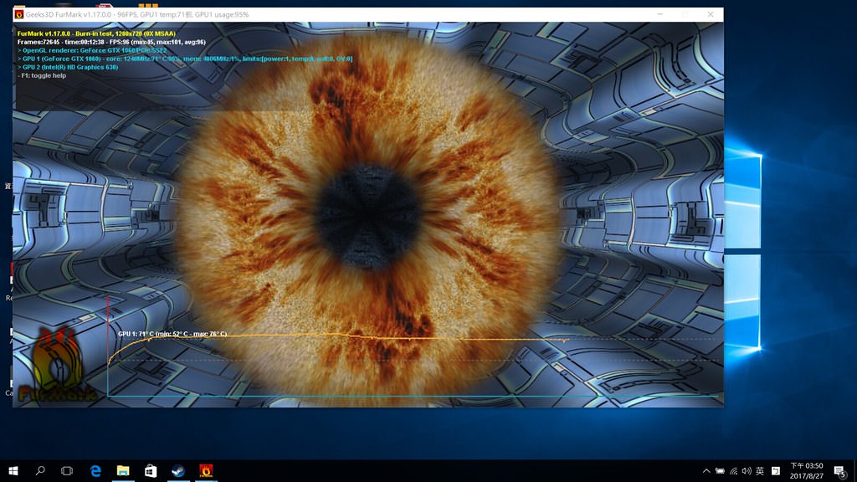Screen dimensions: 857x482
Task: Select the FurMark taskbar icon
Action: tap(206, 470)
